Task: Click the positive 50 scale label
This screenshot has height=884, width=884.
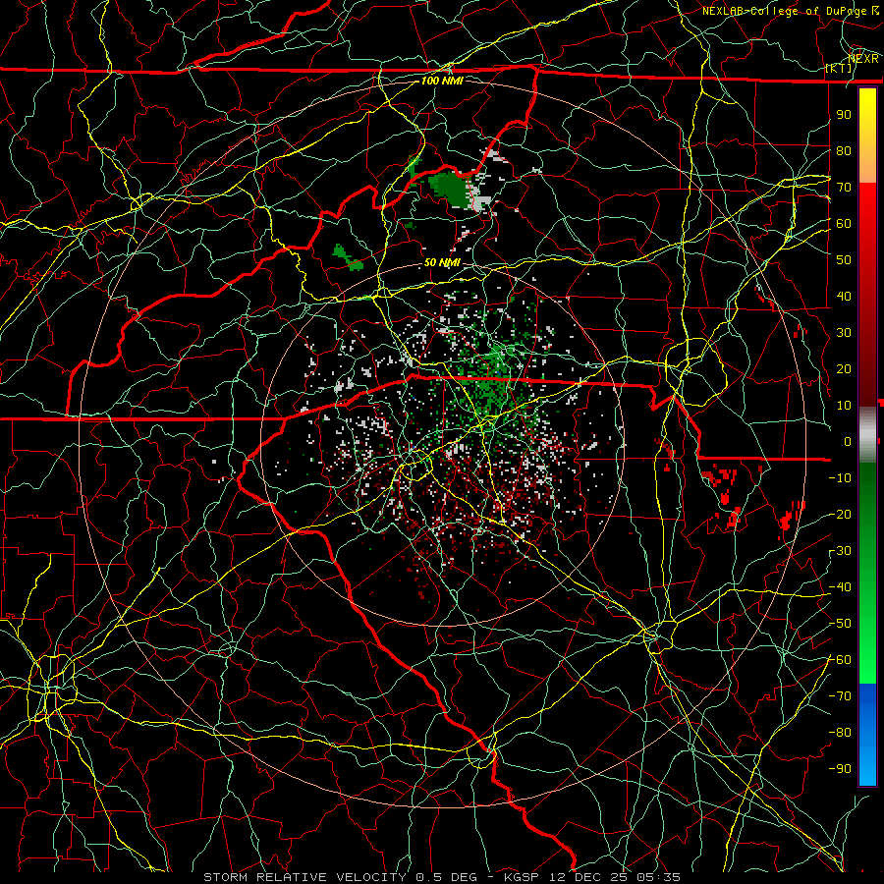Action: click(x=844, y=260)
